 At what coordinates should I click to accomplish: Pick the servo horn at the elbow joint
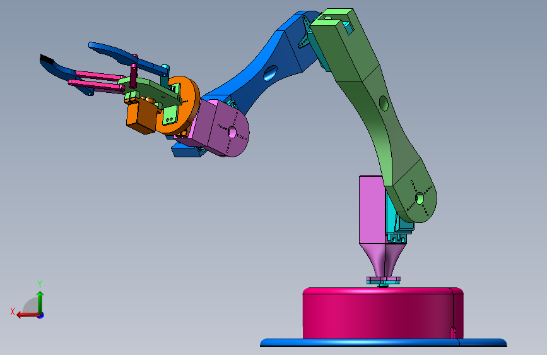(305, 32)
